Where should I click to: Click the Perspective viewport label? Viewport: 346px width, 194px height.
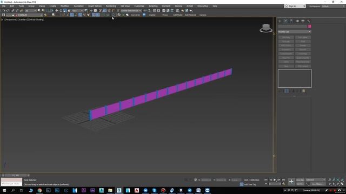point(10,19)
